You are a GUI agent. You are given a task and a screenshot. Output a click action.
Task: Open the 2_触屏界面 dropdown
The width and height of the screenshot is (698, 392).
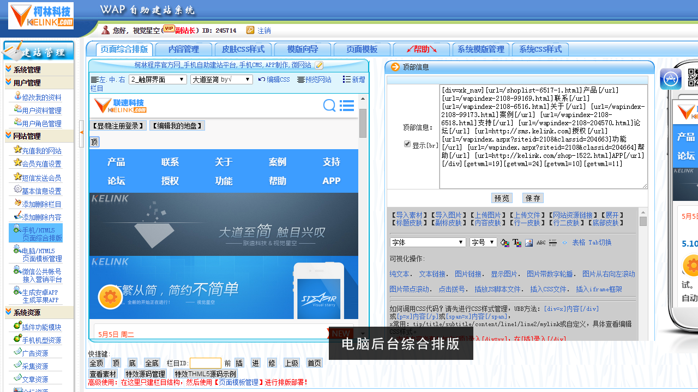158,79
